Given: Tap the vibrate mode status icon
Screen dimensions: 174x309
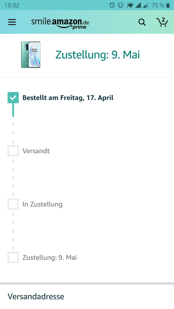Looking at the screenshot, I should click(120, 5).
